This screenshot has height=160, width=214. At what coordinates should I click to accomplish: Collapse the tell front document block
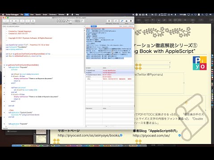(4, 88)
